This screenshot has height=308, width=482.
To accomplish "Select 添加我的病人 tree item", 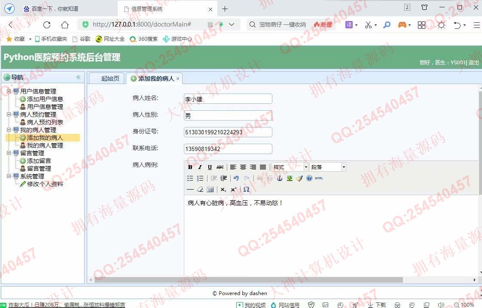I will pos(42,138).
